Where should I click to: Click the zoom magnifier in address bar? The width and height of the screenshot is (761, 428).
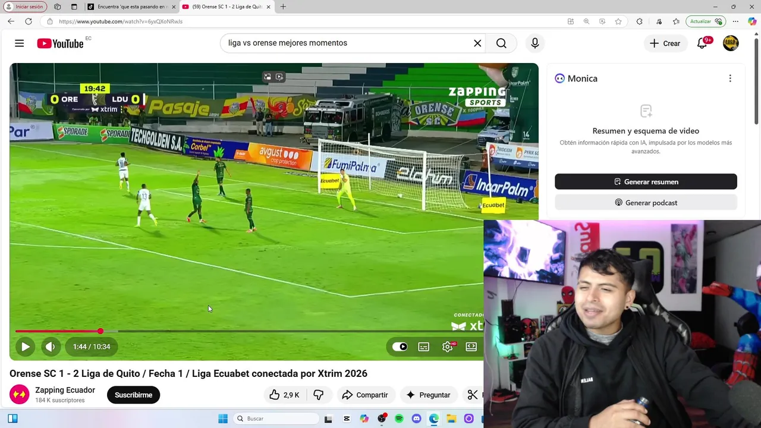pyautogui.click(x=586, y=21)
